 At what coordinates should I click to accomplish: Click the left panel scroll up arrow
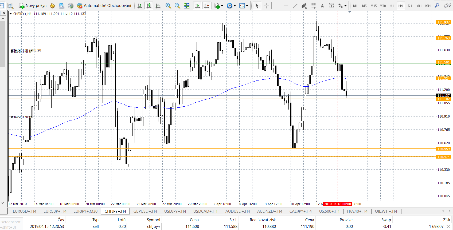[x=3, y=18]
